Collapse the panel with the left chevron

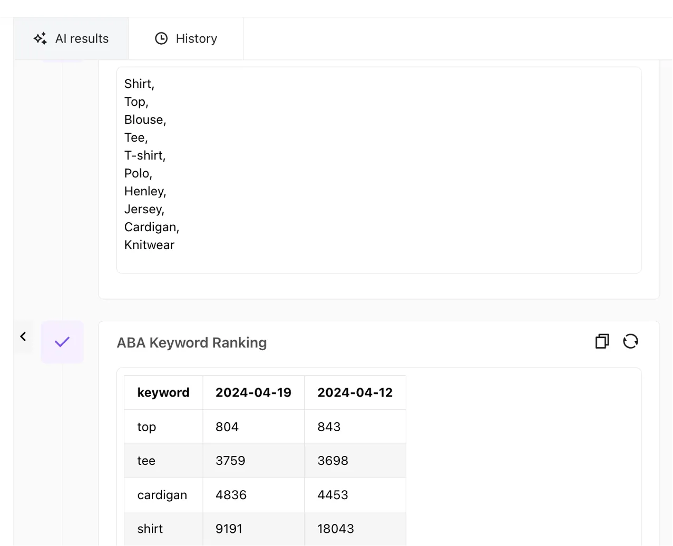pyautogui.click(x=23, y=336)
